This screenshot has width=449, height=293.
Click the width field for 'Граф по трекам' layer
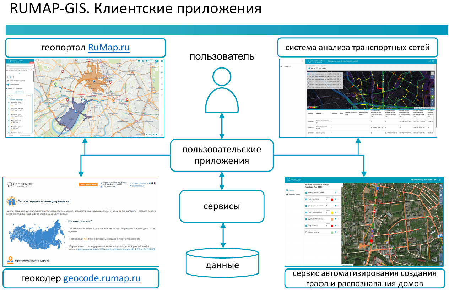(x=328, y=226)
